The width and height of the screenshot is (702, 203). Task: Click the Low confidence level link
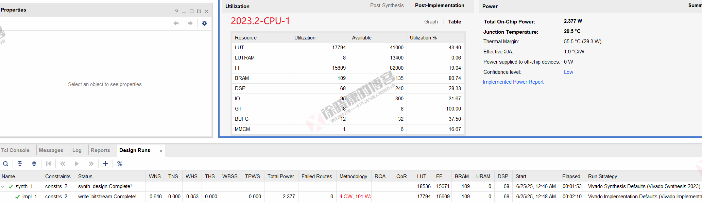(568, 72)
